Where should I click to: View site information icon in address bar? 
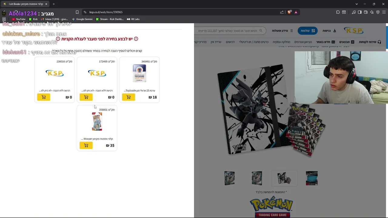click(85, 12)
